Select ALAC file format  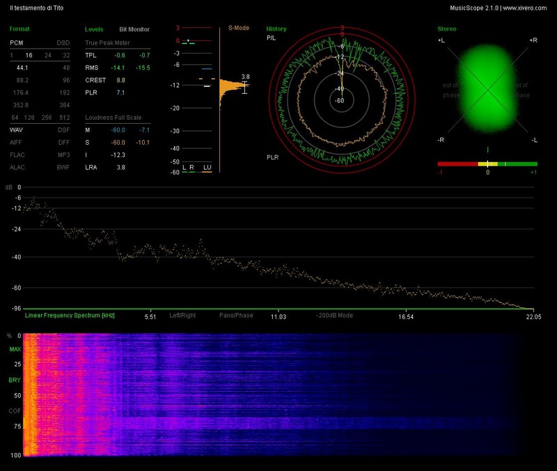click(17, 167)
